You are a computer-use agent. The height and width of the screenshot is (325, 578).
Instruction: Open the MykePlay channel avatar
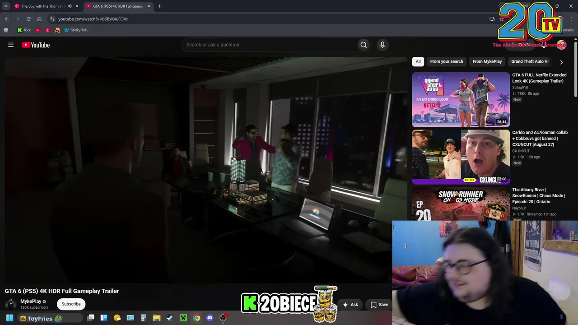point(10,304)
